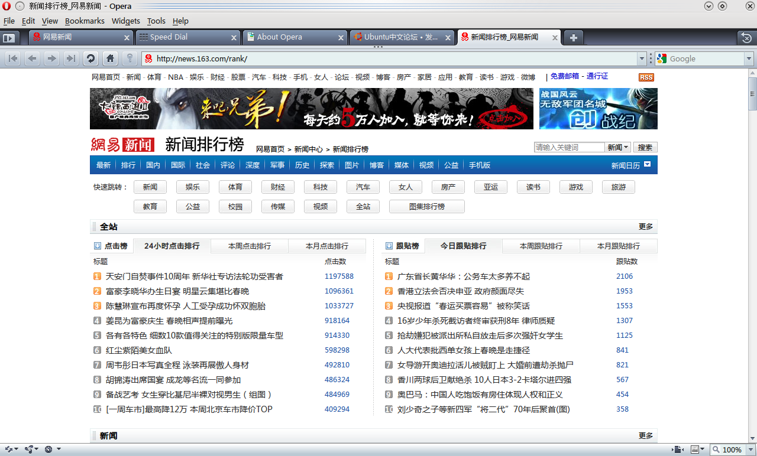Switch to the About Opera tab
Viewport: 757px width, 456px height.
295,37
